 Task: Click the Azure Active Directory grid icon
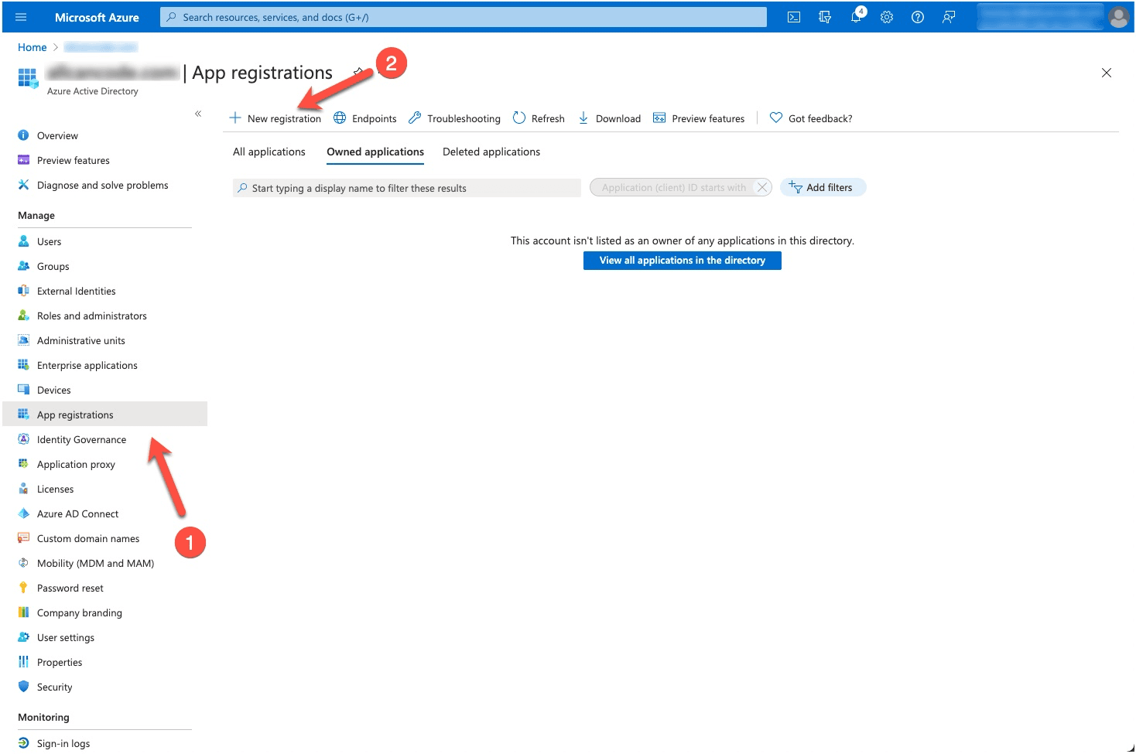pos(27,78)
